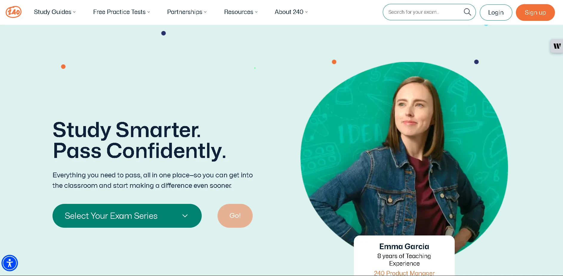
Task: Open the accessibility widget icon
Action: [x=10, y=263]
